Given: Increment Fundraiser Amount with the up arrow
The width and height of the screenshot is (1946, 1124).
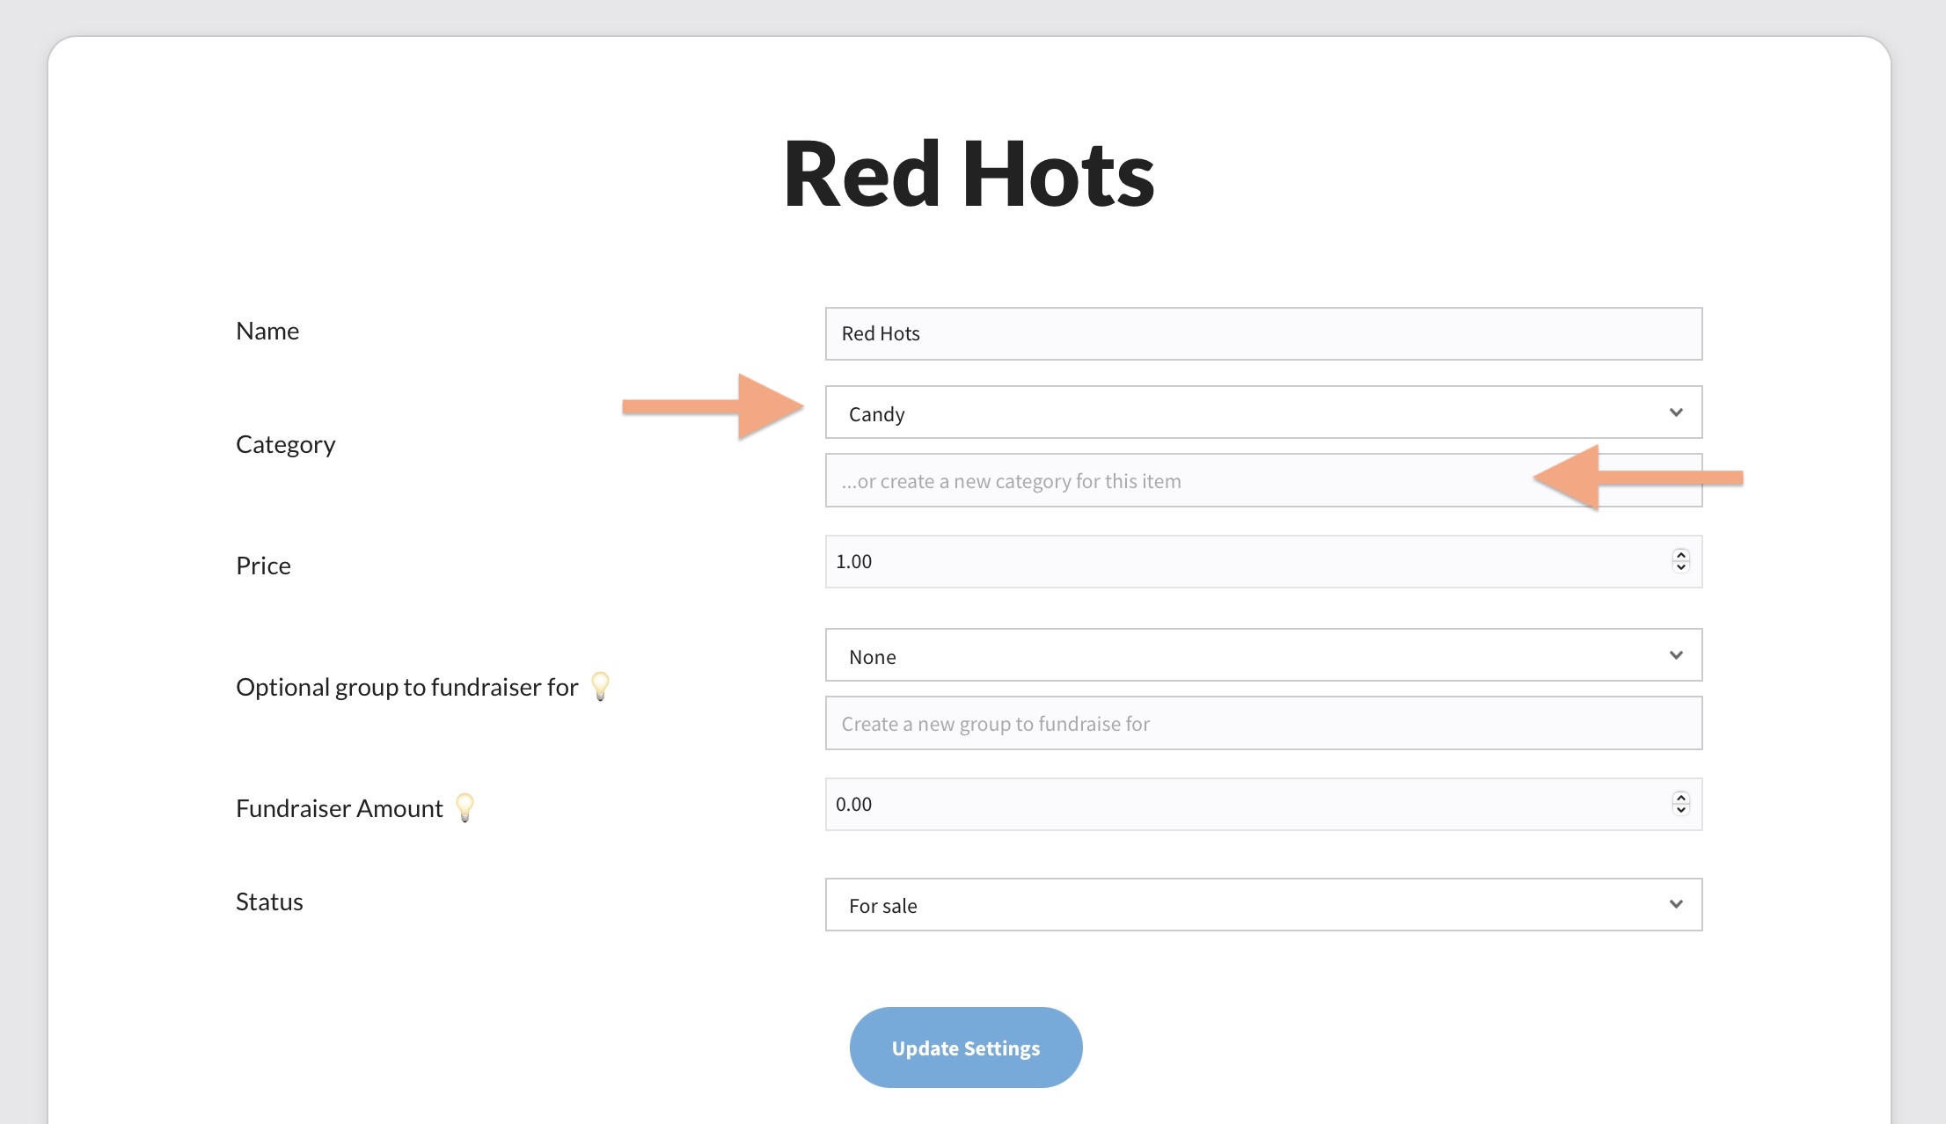Looking at the screenshot, I should tap(1680, 798).
